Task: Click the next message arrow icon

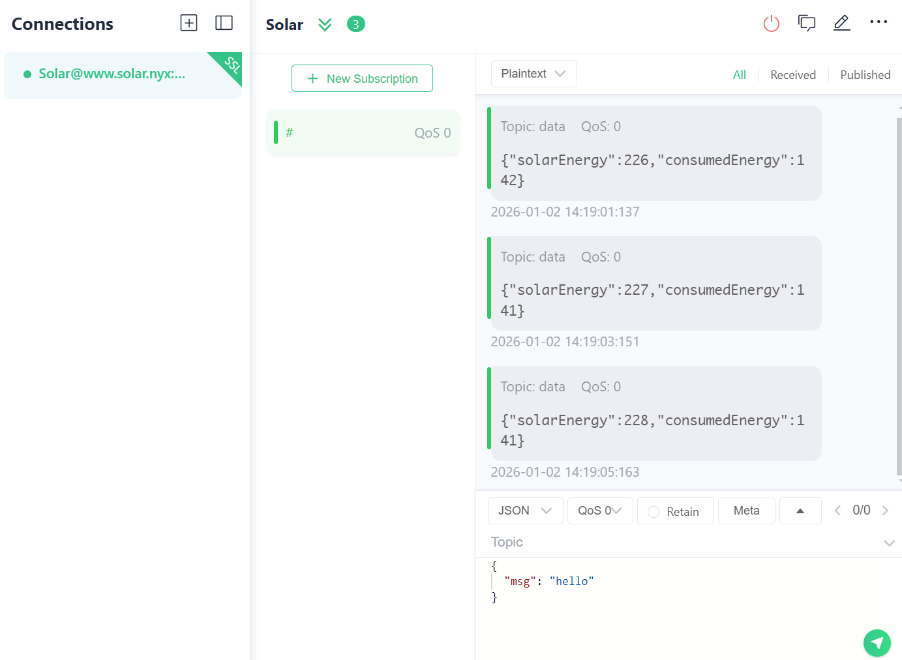Action: [x=885, y=511]
